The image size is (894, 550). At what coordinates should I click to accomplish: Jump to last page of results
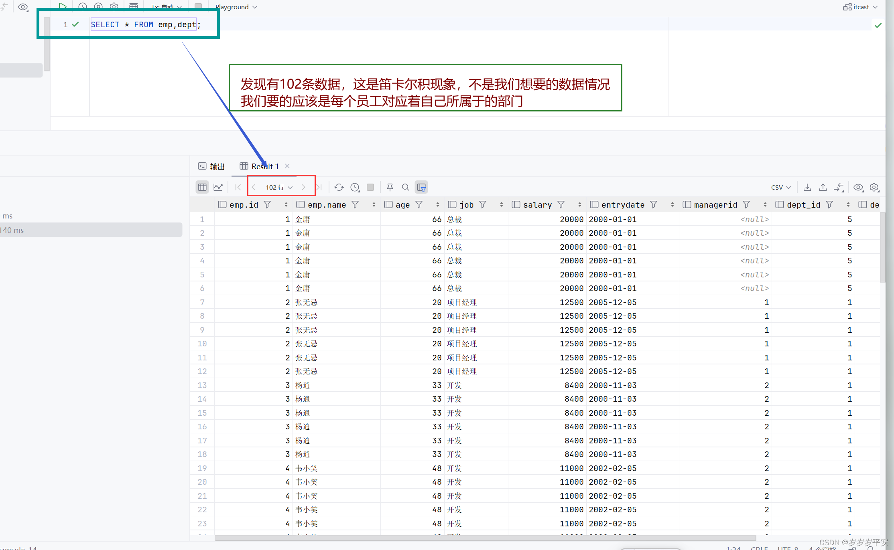[319, 187]
